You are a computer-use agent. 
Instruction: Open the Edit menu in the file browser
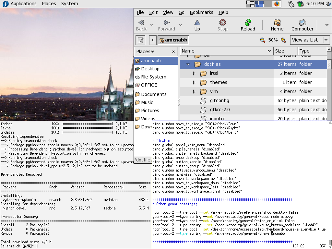coord(153,12)
